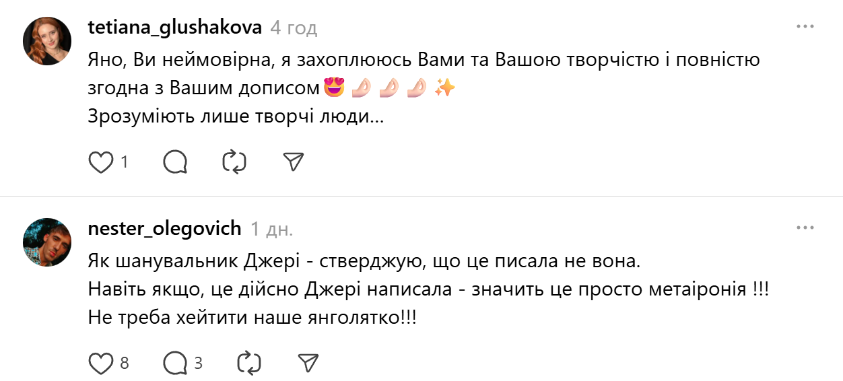View the 8 likes count on nester_olegovich's comment
This screenshot has height=381, width=843.
point(124,363)
